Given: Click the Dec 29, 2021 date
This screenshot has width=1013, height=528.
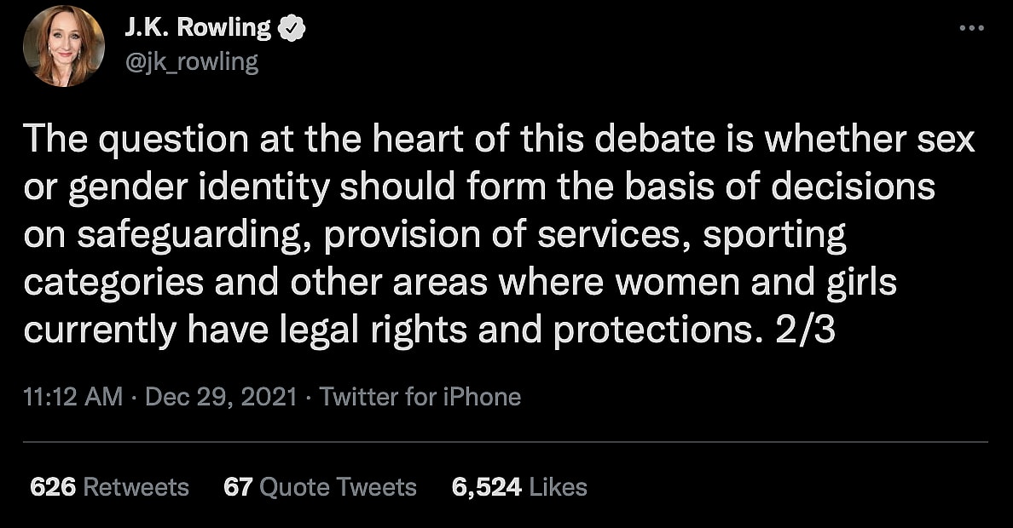Looking at the screenshot, I should pos(222,397).
